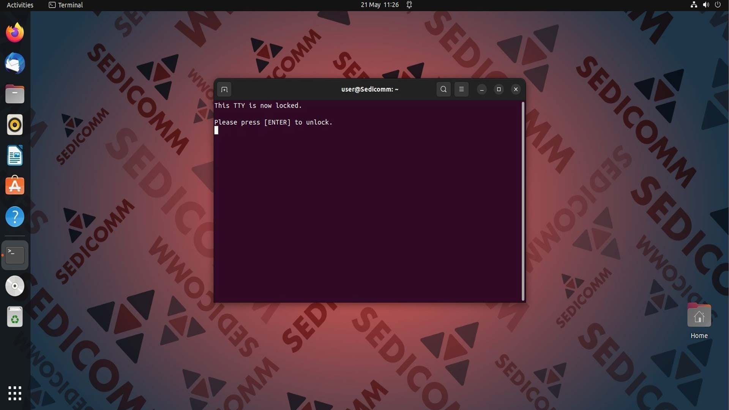Close the terminal window
Screen dimensions: 729x410
516,89
